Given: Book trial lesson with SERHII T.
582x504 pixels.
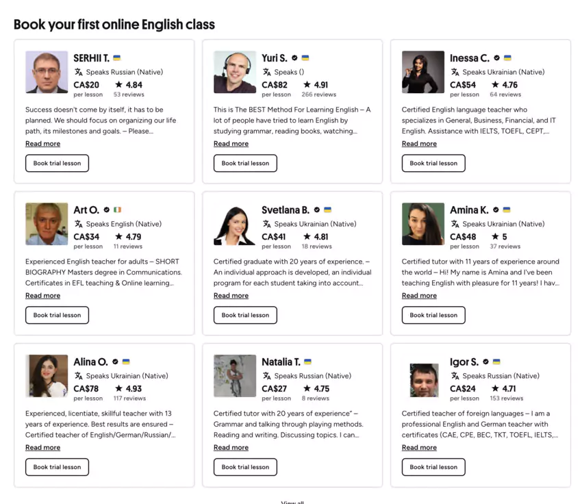Looking at the screenshot, I should (57, 163).
